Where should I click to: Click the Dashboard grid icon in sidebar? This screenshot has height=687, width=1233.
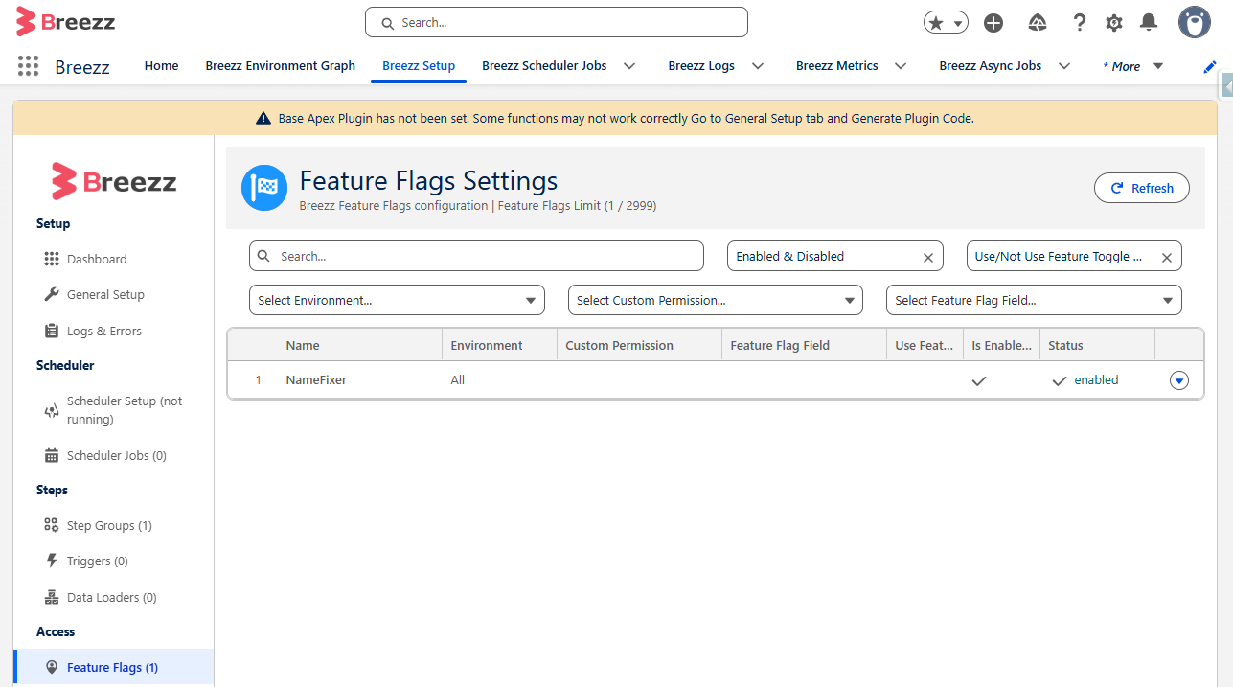[x=52, y=260]
